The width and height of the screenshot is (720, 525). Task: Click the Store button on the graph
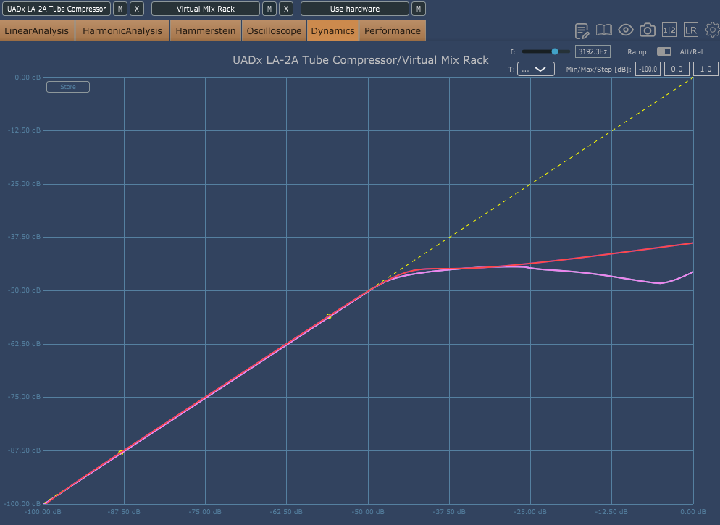point(67,86)
